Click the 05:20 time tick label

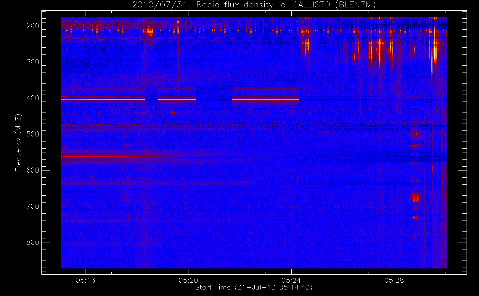(188, 280)
